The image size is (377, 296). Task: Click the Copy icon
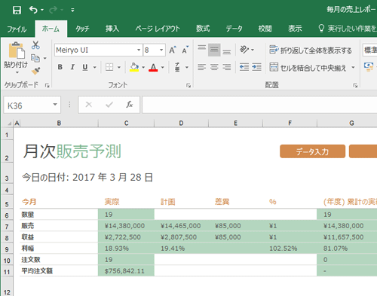[35, 58]
